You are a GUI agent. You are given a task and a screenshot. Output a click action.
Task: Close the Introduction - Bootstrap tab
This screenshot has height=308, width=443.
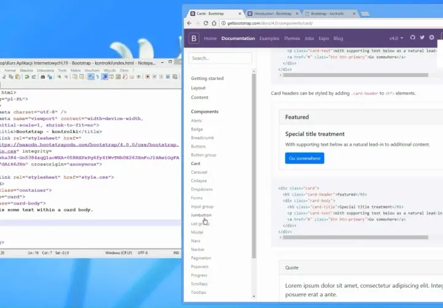pos(297,14)
